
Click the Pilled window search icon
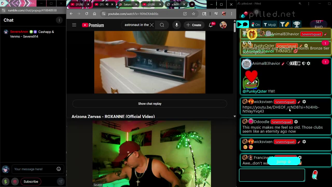pos(300,4)
